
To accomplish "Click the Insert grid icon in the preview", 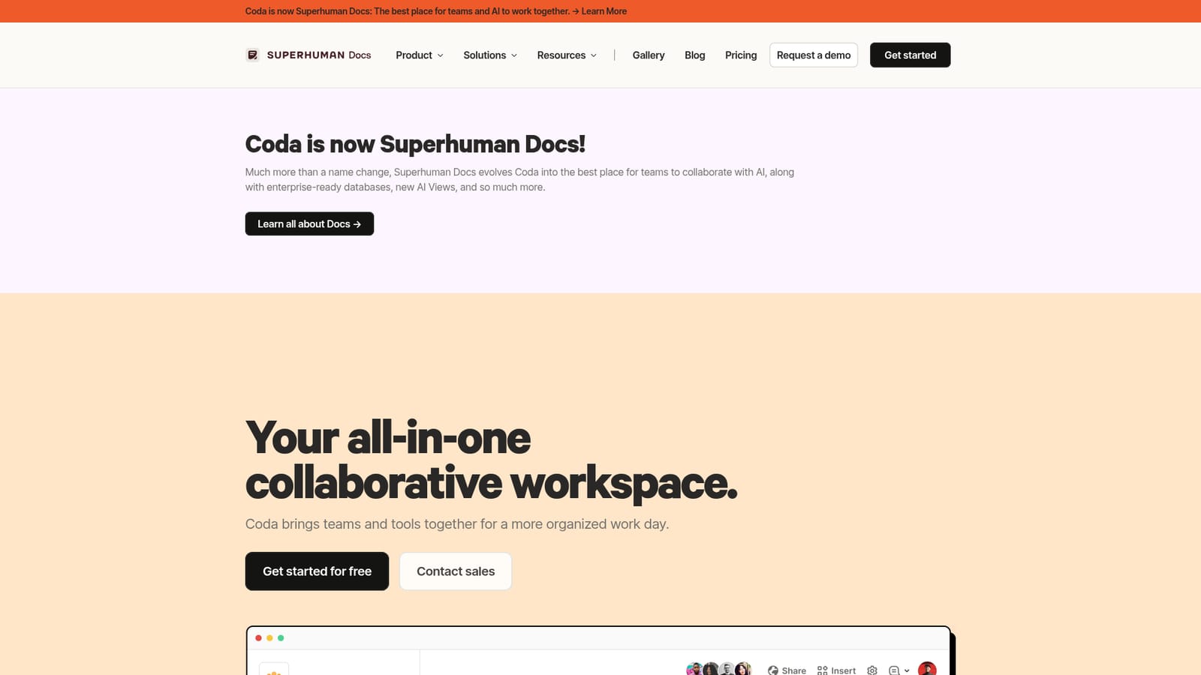I will pos(822,670).
